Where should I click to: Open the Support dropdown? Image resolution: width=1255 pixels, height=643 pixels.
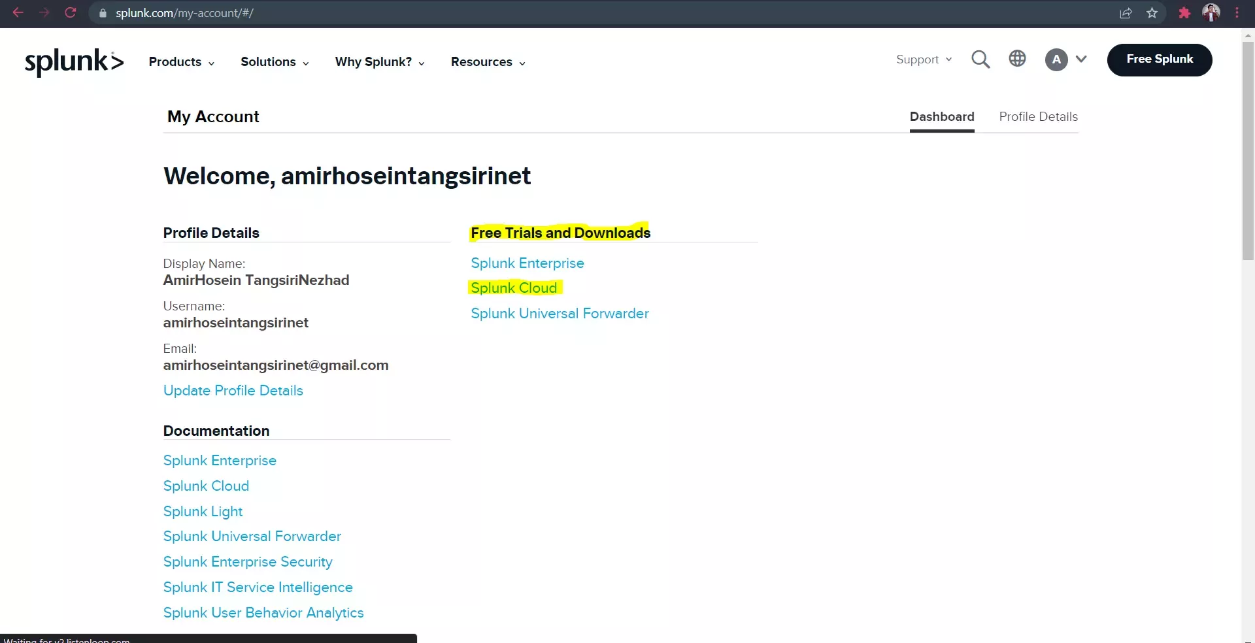924,59
